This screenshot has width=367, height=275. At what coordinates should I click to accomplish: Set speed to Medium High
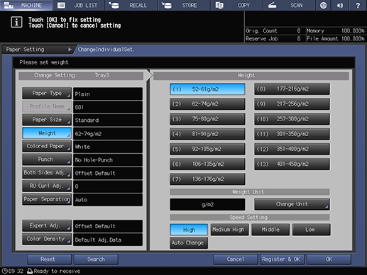(229, 230)
